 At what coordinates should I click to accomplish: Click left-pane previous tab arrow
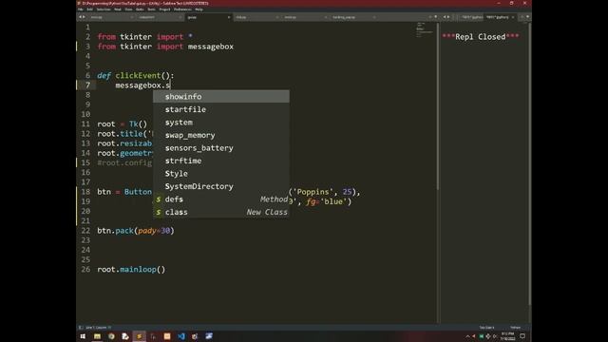coord(80,17)
